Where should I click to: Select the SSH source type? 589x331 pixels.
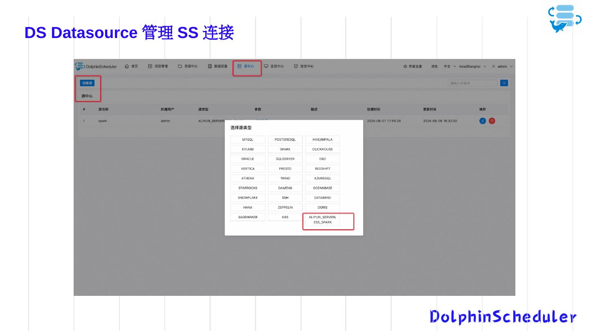[285, 198]
